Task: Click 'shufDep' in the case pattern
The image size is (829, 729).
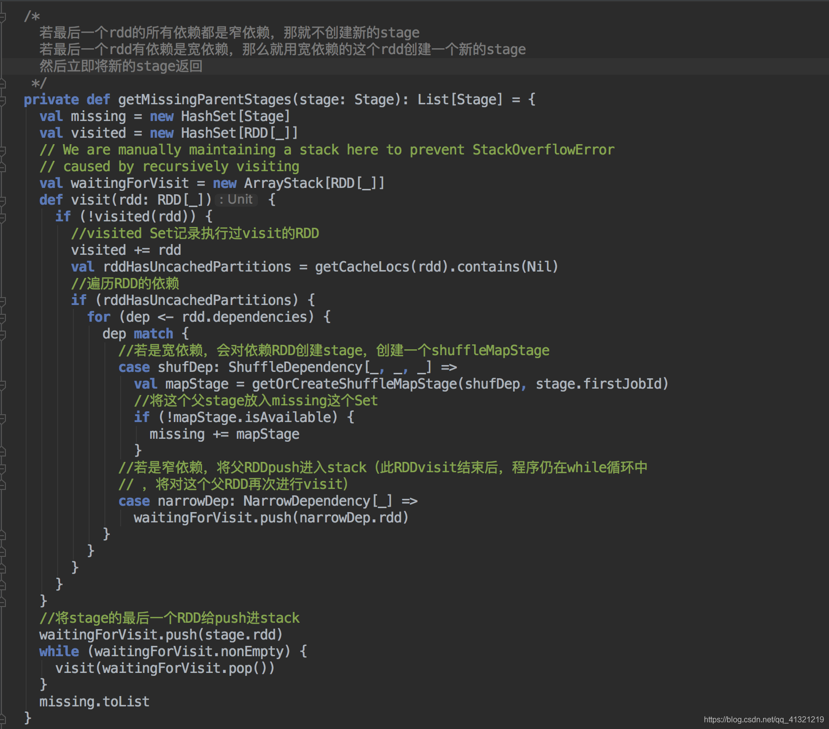Action: pos(185,367)
